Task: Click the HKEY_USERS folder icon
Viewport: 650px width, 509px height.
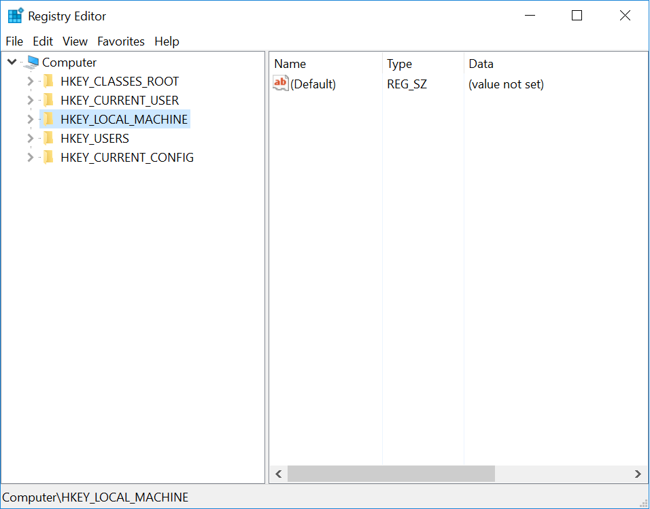Action: (x=48, y=138)
